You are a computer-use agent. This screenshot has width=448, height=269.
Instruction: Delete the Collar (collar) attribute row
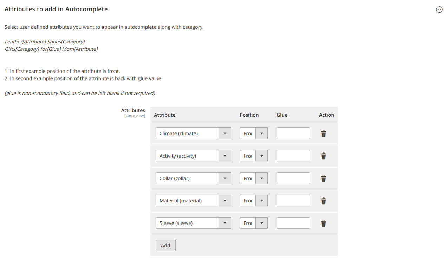click(323, 178)
